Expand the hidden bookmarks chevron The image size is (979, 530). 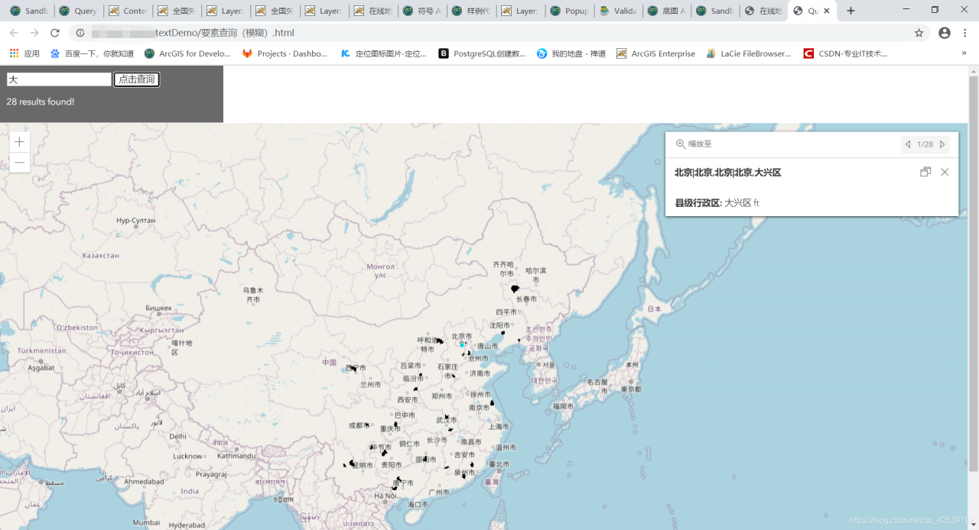(964, 53)
